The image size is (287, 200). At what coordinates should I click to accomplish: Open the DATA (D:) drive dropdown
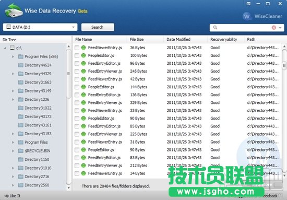[40, 27]
